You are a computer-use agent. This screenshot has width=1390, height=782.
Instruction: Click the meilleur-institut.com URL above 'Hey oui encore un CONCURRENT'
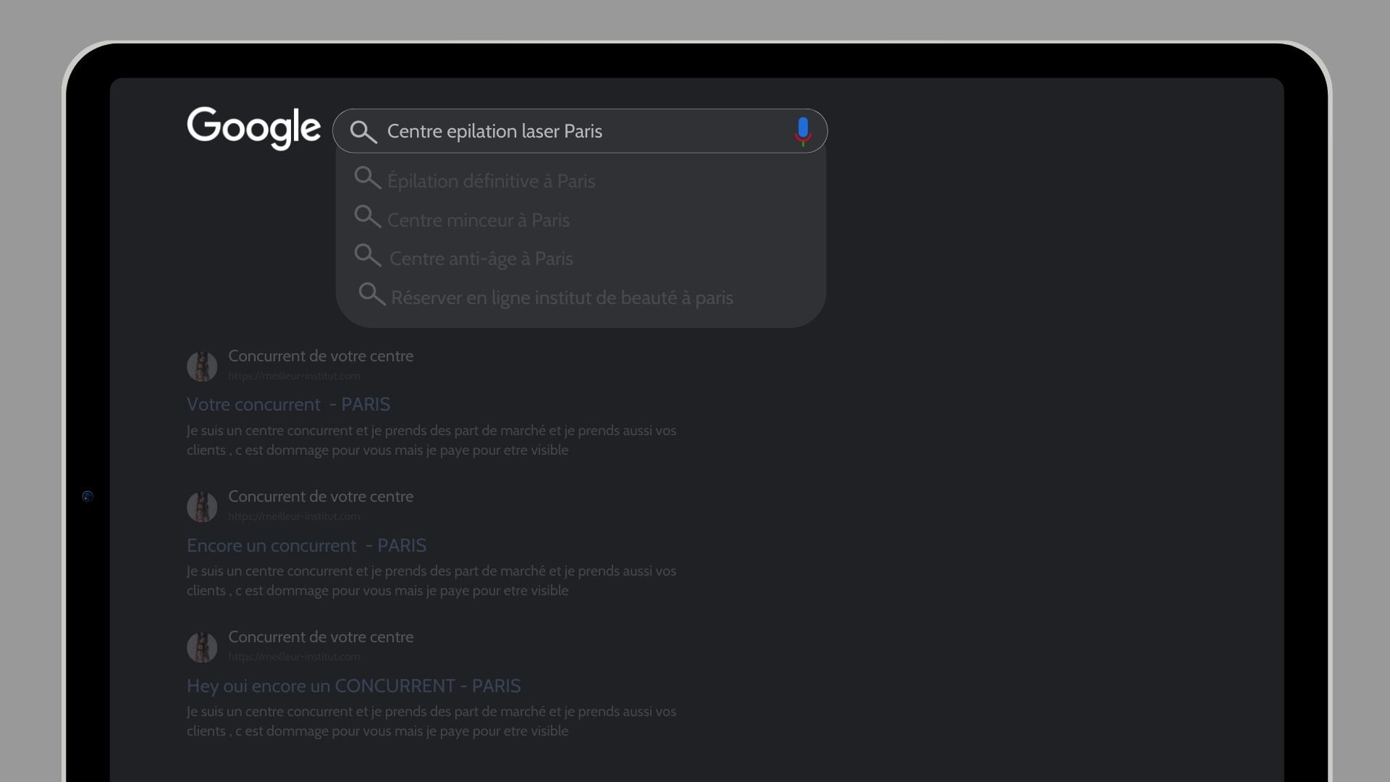tap(294, 657)
